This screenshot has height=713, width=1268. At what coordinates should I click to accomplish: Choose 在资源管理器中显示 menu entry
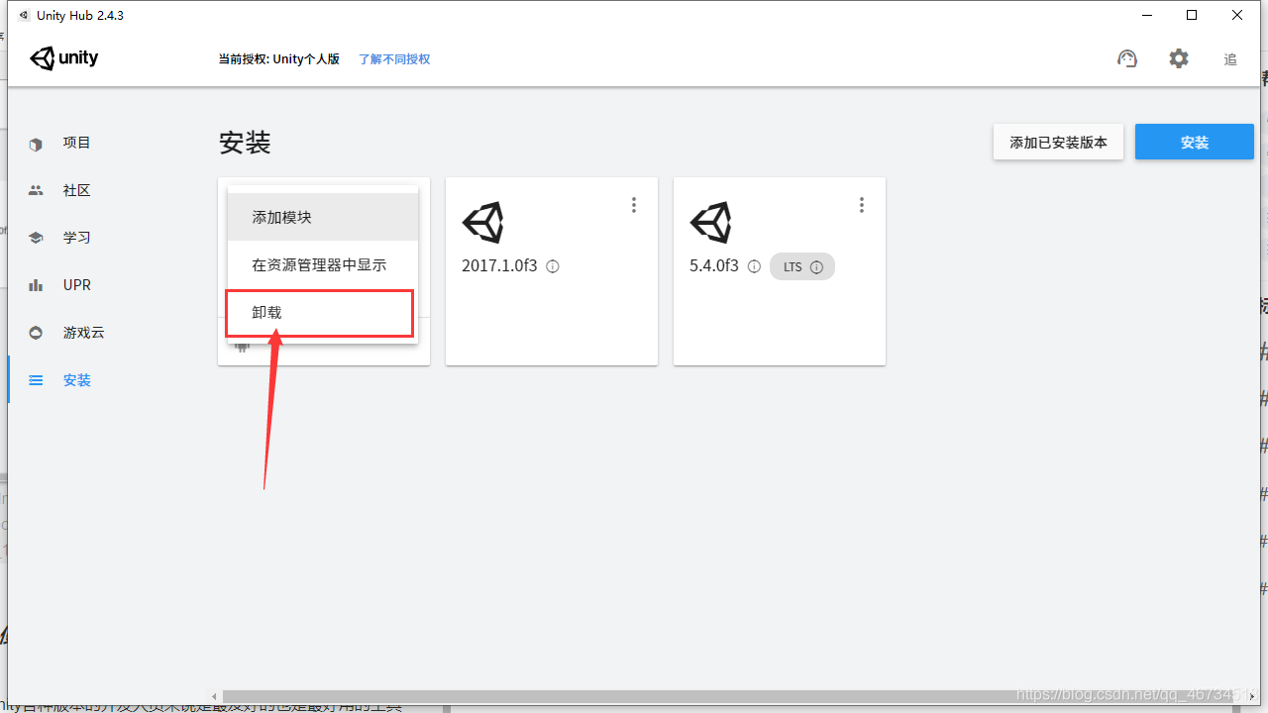pos(323,265)
